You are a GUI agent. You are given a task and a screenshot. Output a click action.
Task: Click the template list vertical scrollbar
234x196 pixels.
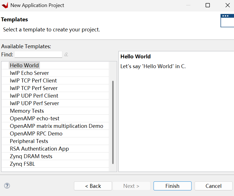point(113,122)
